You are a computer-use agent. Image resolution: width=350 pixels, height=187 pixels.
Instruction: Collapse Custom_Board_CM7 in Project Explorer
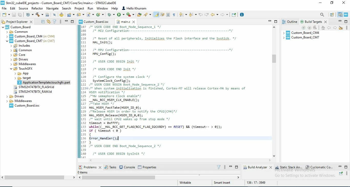(7, 41)
